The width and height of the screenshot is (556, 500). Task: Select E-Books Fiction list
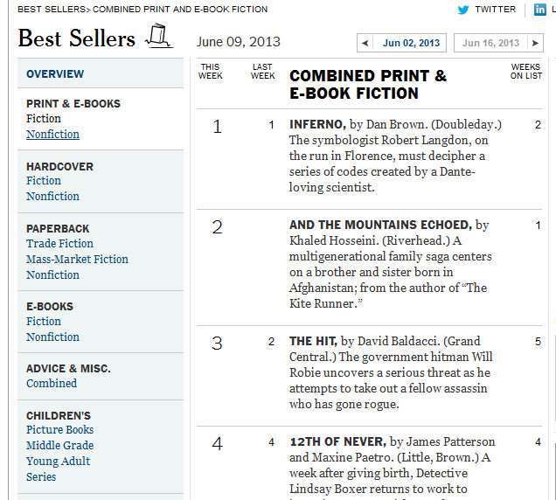(44, 322)
